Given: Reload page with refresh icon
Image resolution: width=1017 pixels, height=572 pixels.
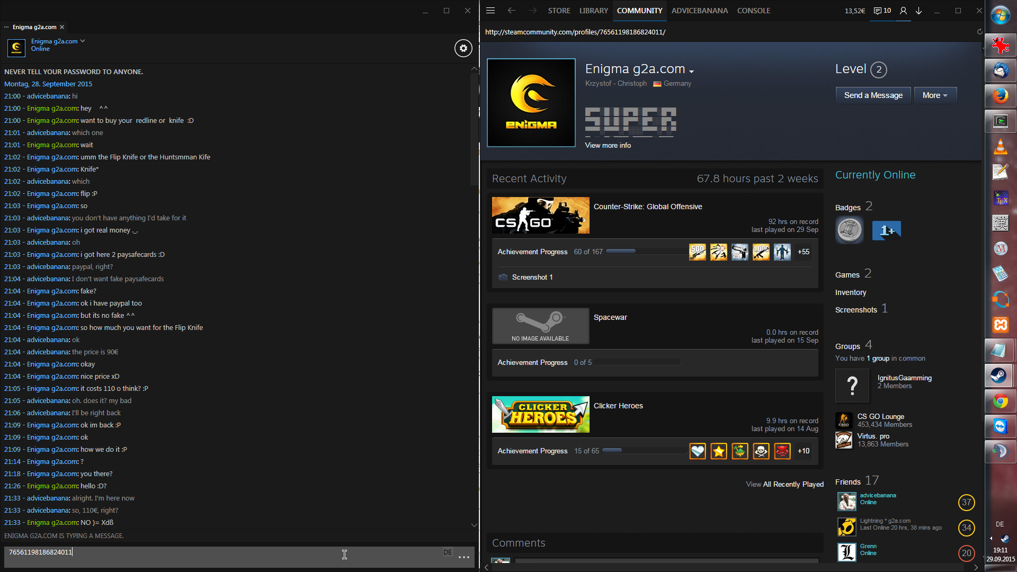Looking at the screenshot, I should coord(979,32).
